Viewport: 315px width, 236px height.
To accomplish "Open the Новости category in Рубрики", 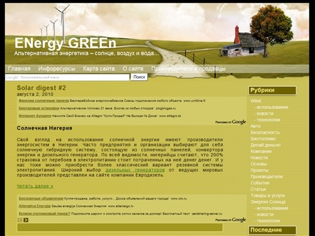I will (259, 157).
